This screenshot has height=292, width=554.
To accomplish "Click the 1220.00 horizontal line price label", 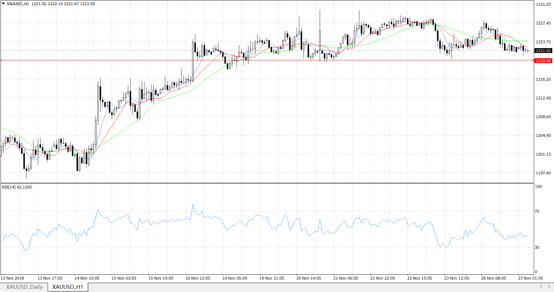I will pos(543,61).
